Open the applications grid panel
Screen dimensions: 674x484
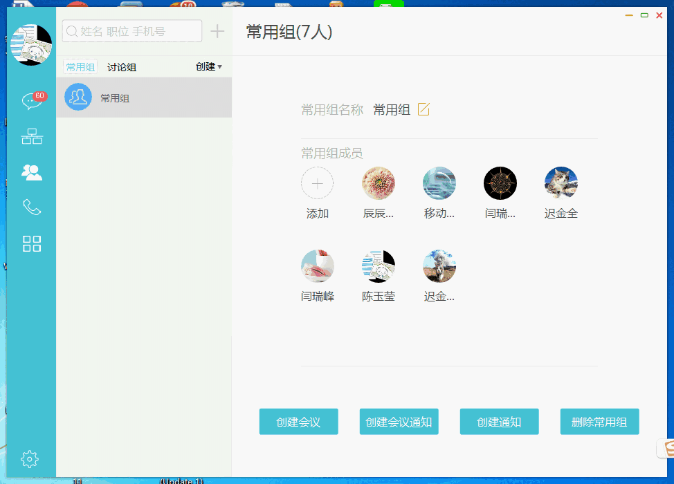30,243
